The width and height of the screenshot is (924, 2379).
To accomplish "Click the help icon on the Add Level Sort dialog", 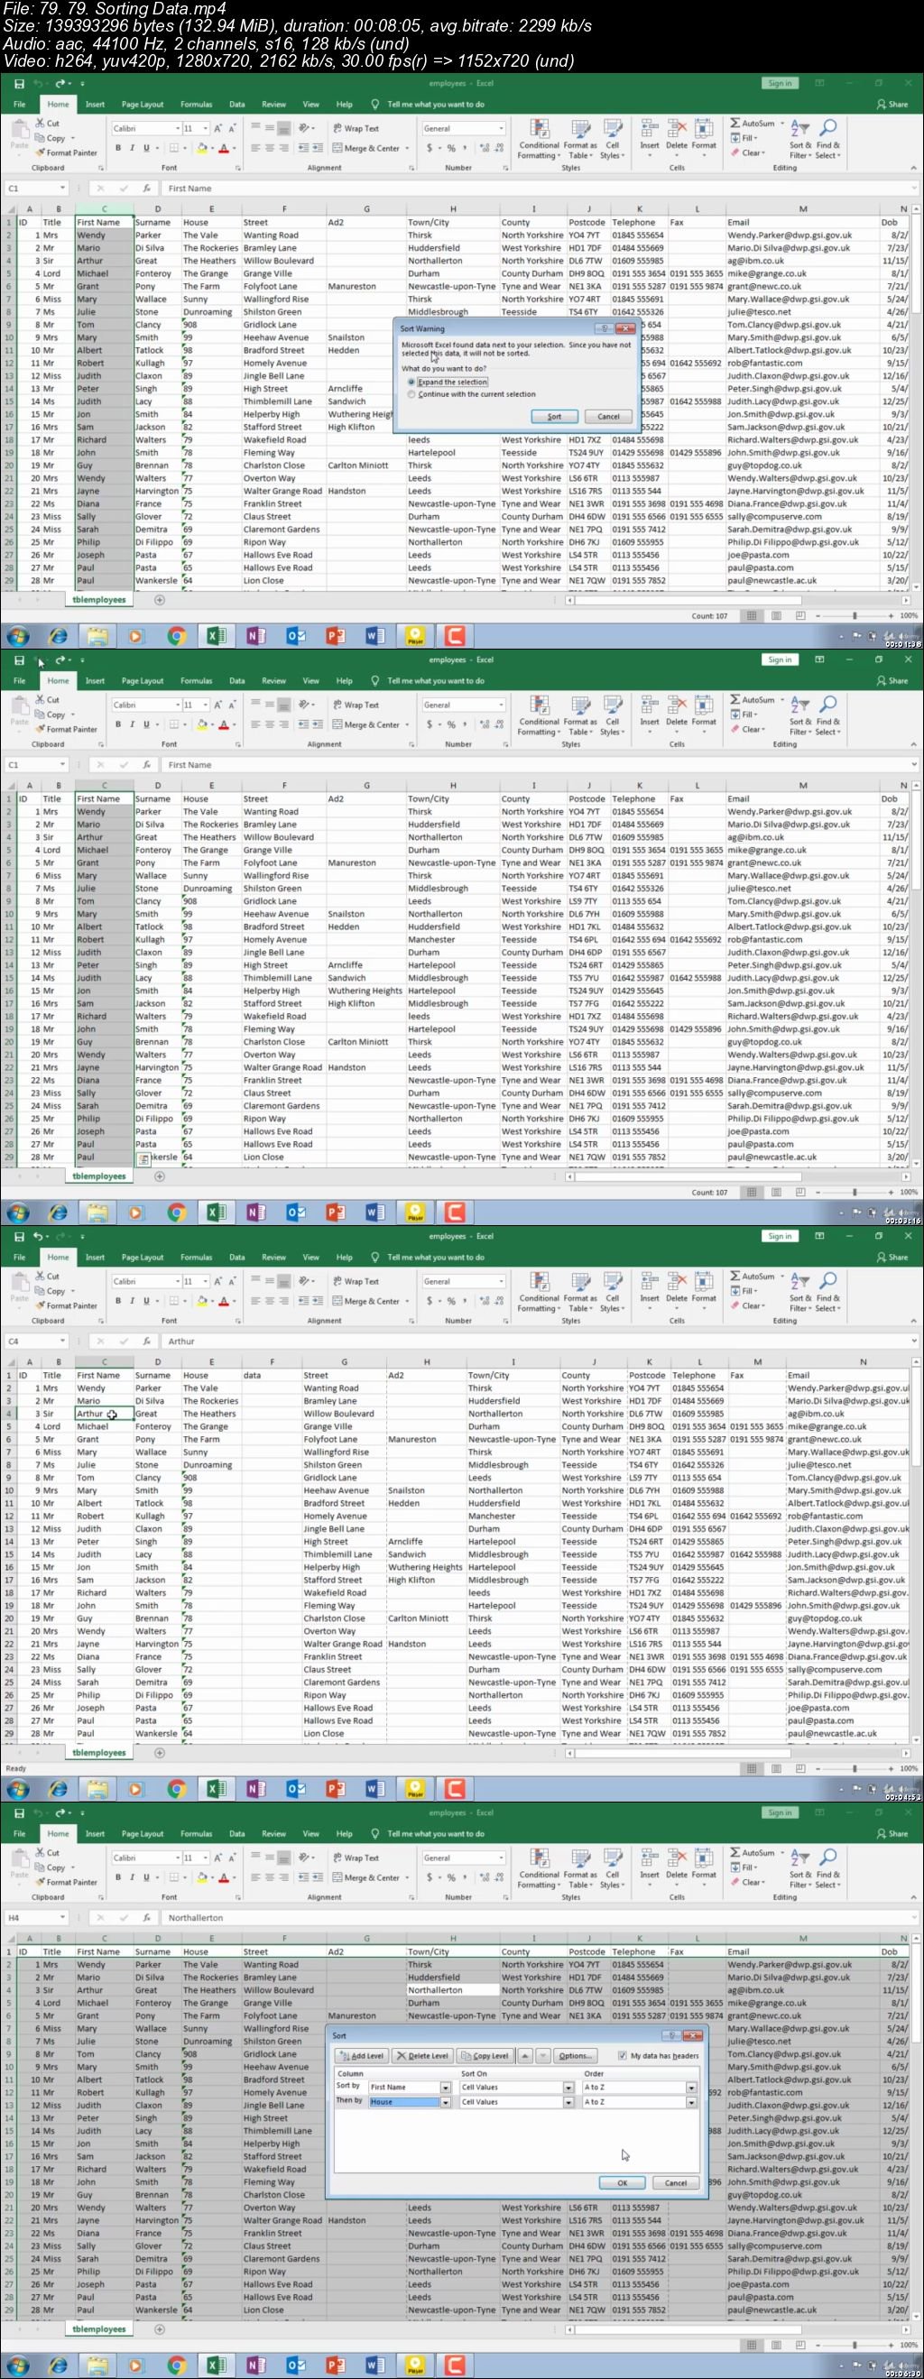I will (x=671, y=2035).
